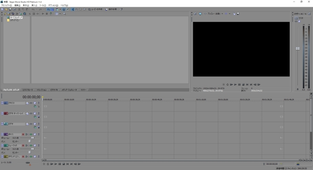Click the Mixer properties icon at top right
The height and width of the screenshot is (170, 313).
coord(309,14)
